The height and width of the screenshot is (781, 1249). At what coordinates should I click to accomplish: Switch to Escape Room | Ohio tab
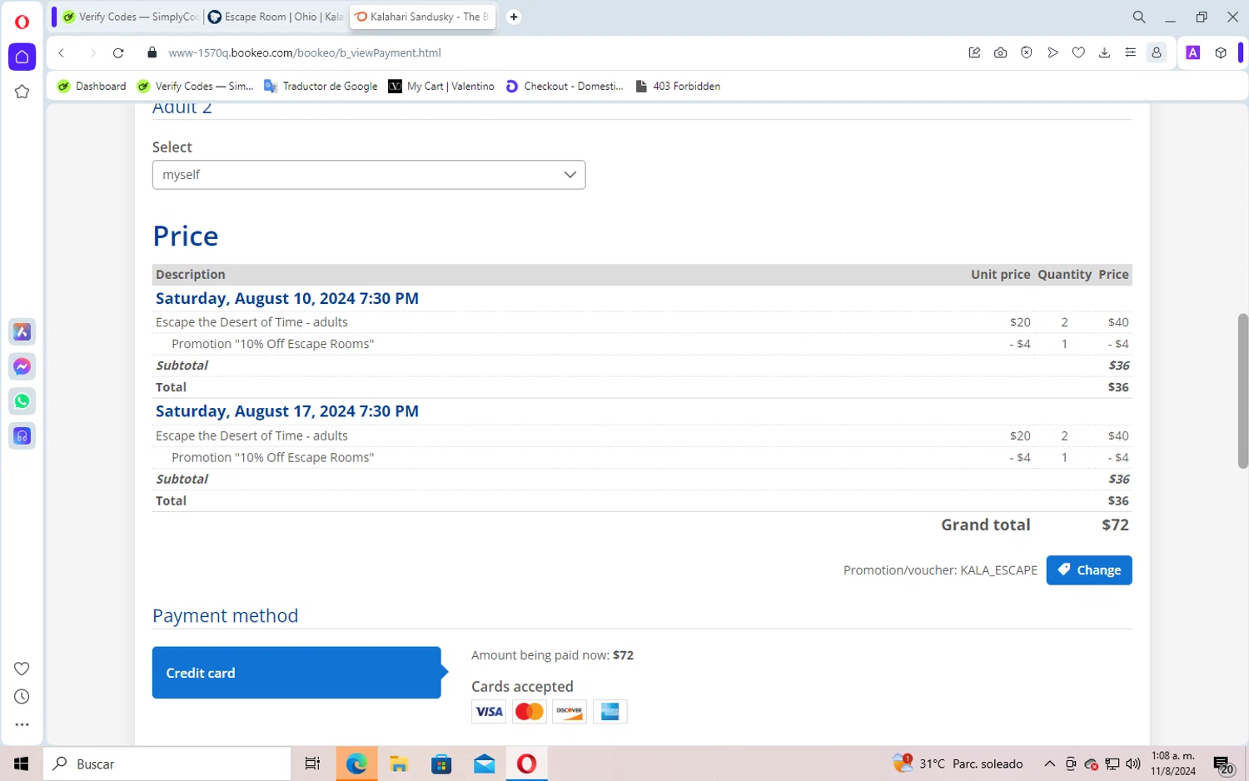276,17
